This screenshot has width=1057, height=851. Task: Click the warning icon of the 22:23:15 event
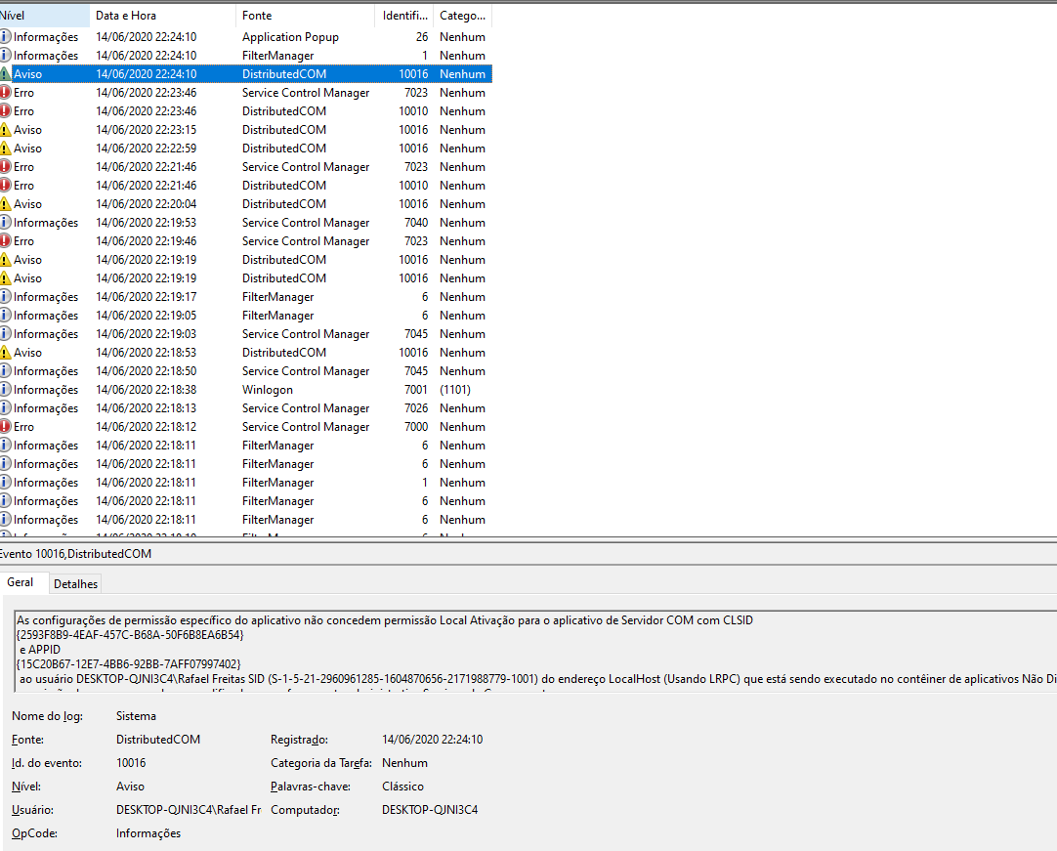pyautogui.click(x=5, y=130)
